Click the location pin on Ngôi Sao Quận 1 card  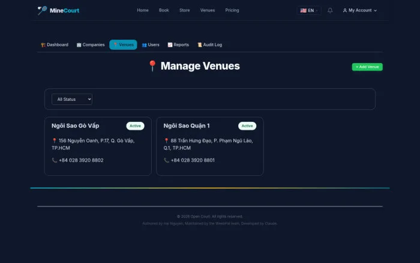click(166, 141)
